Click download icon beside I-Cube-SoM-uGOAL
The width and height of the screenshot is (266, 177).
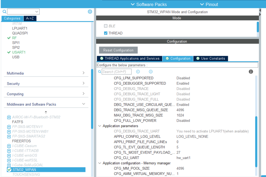click(9, 165)
